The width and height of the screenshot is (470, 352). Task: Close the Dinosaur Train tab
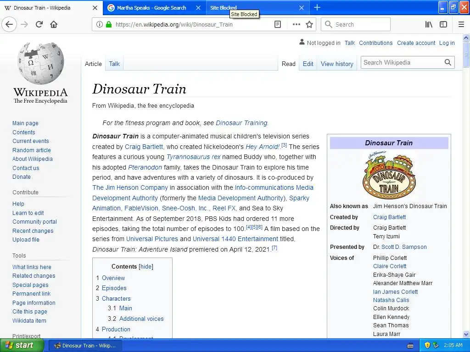point(95,8)
